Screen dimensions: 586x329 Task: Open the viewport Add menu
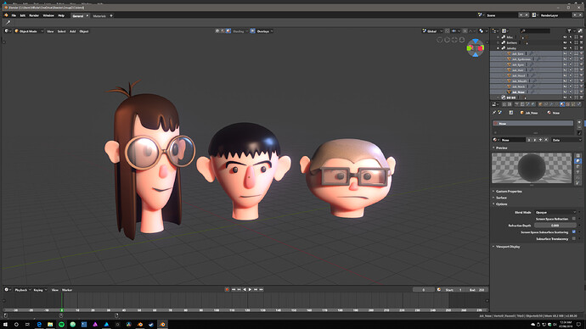coord(72,31)
